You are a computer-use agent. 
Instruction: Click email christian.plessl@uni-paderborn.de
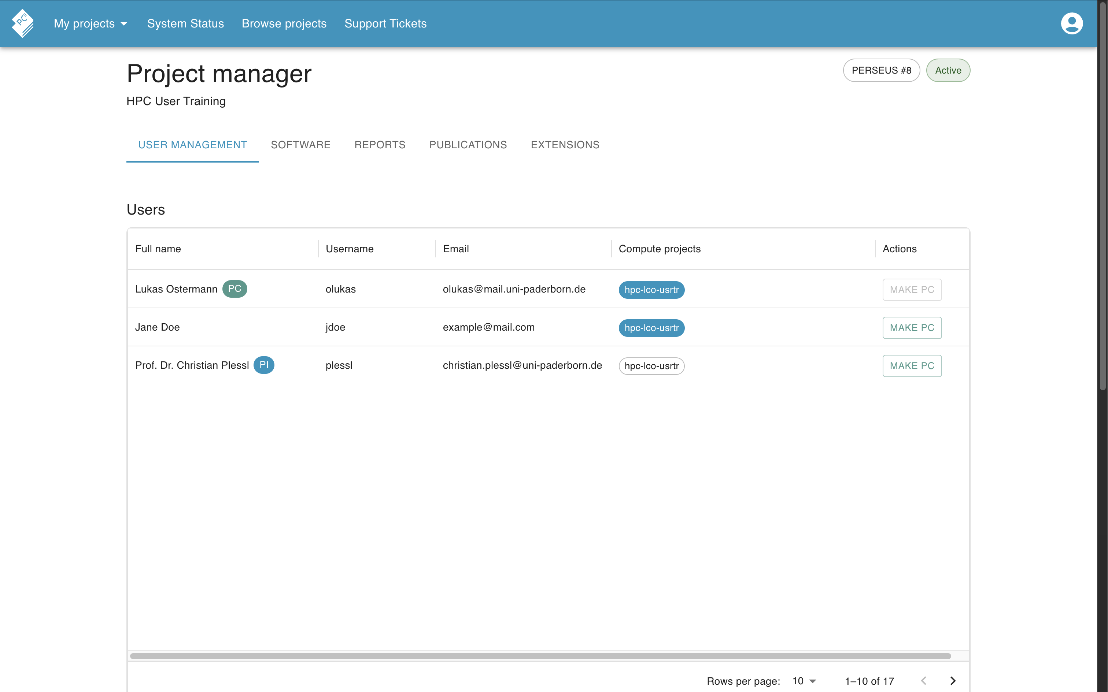coord(522,365)
